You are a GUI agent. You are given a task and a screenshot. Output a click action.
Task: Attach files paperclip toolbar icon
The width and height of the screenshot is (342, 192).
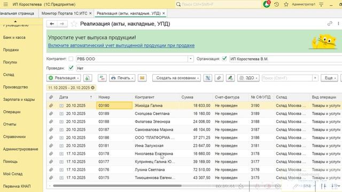[219, 78]
